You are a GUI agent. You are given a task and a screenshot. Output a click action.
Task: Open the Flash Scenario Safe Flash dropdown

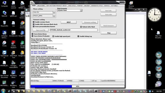pos(81,10)
